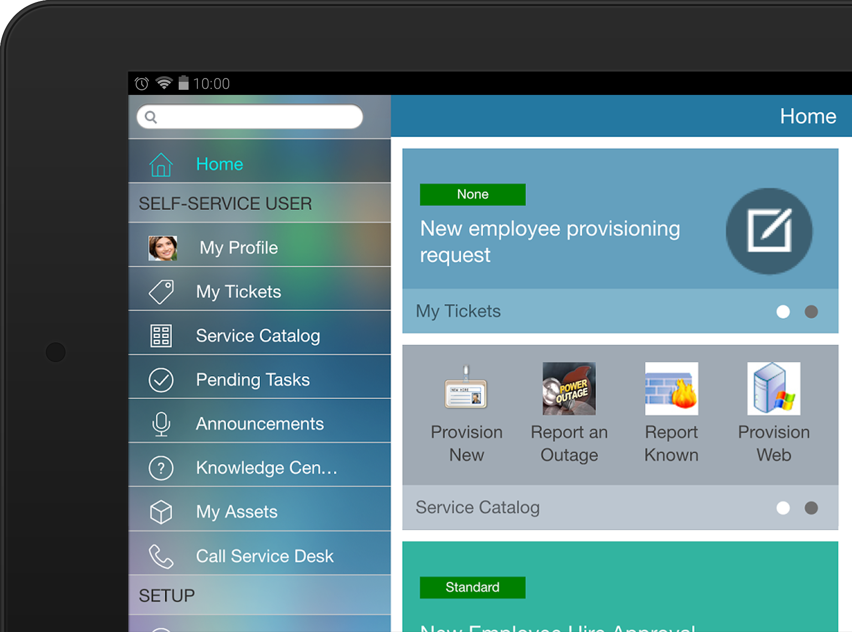Open New employee provisioning request ticket
The height and width of the screenshot is (632, 852).
click(x=550, y=242)
